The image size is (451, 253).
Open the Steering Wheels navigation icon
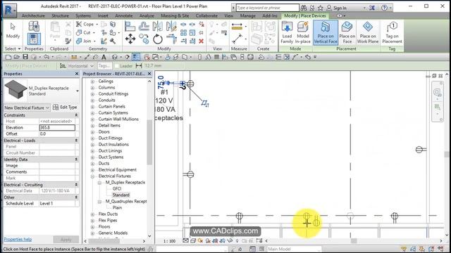437,92
